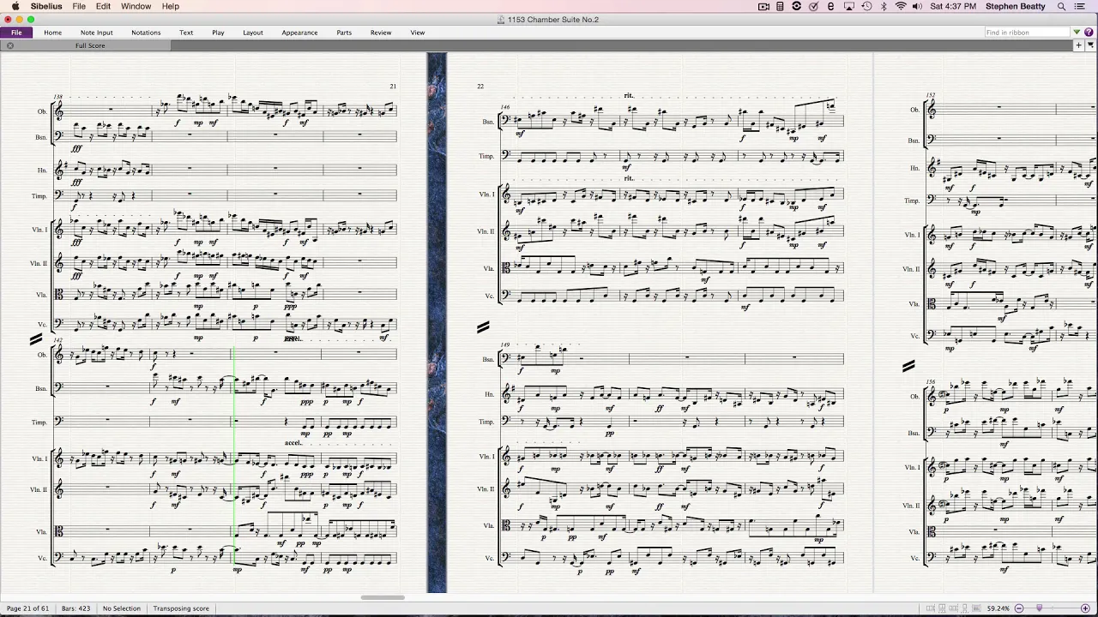Click the 59.24% zoom value
Viewport: 1098px width, 617px height.
tap(998, 608)
